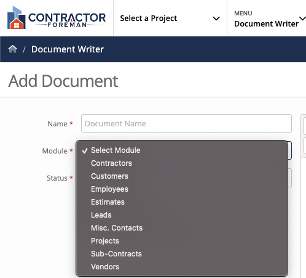This screenshot has width=306, height=278.
Task: Expand the Select a Project chevron
Action: [216, 18]
